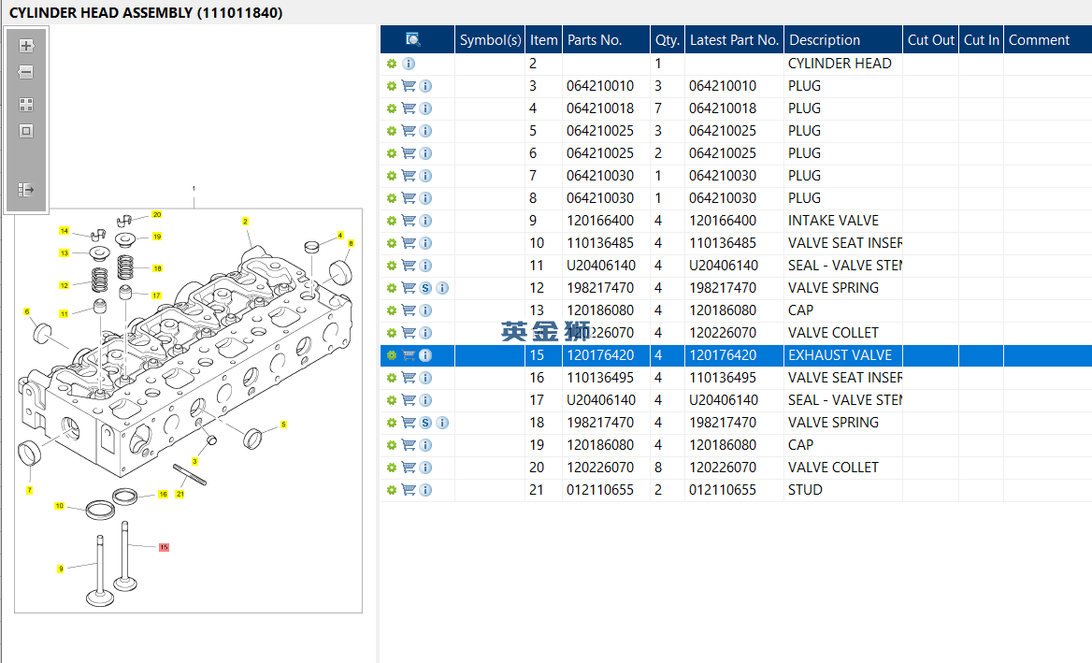The width and height of the screenshot is (1092, 663).
Task: Select callout 10 valve seat on diagram
Action: (x=59, y=506)
